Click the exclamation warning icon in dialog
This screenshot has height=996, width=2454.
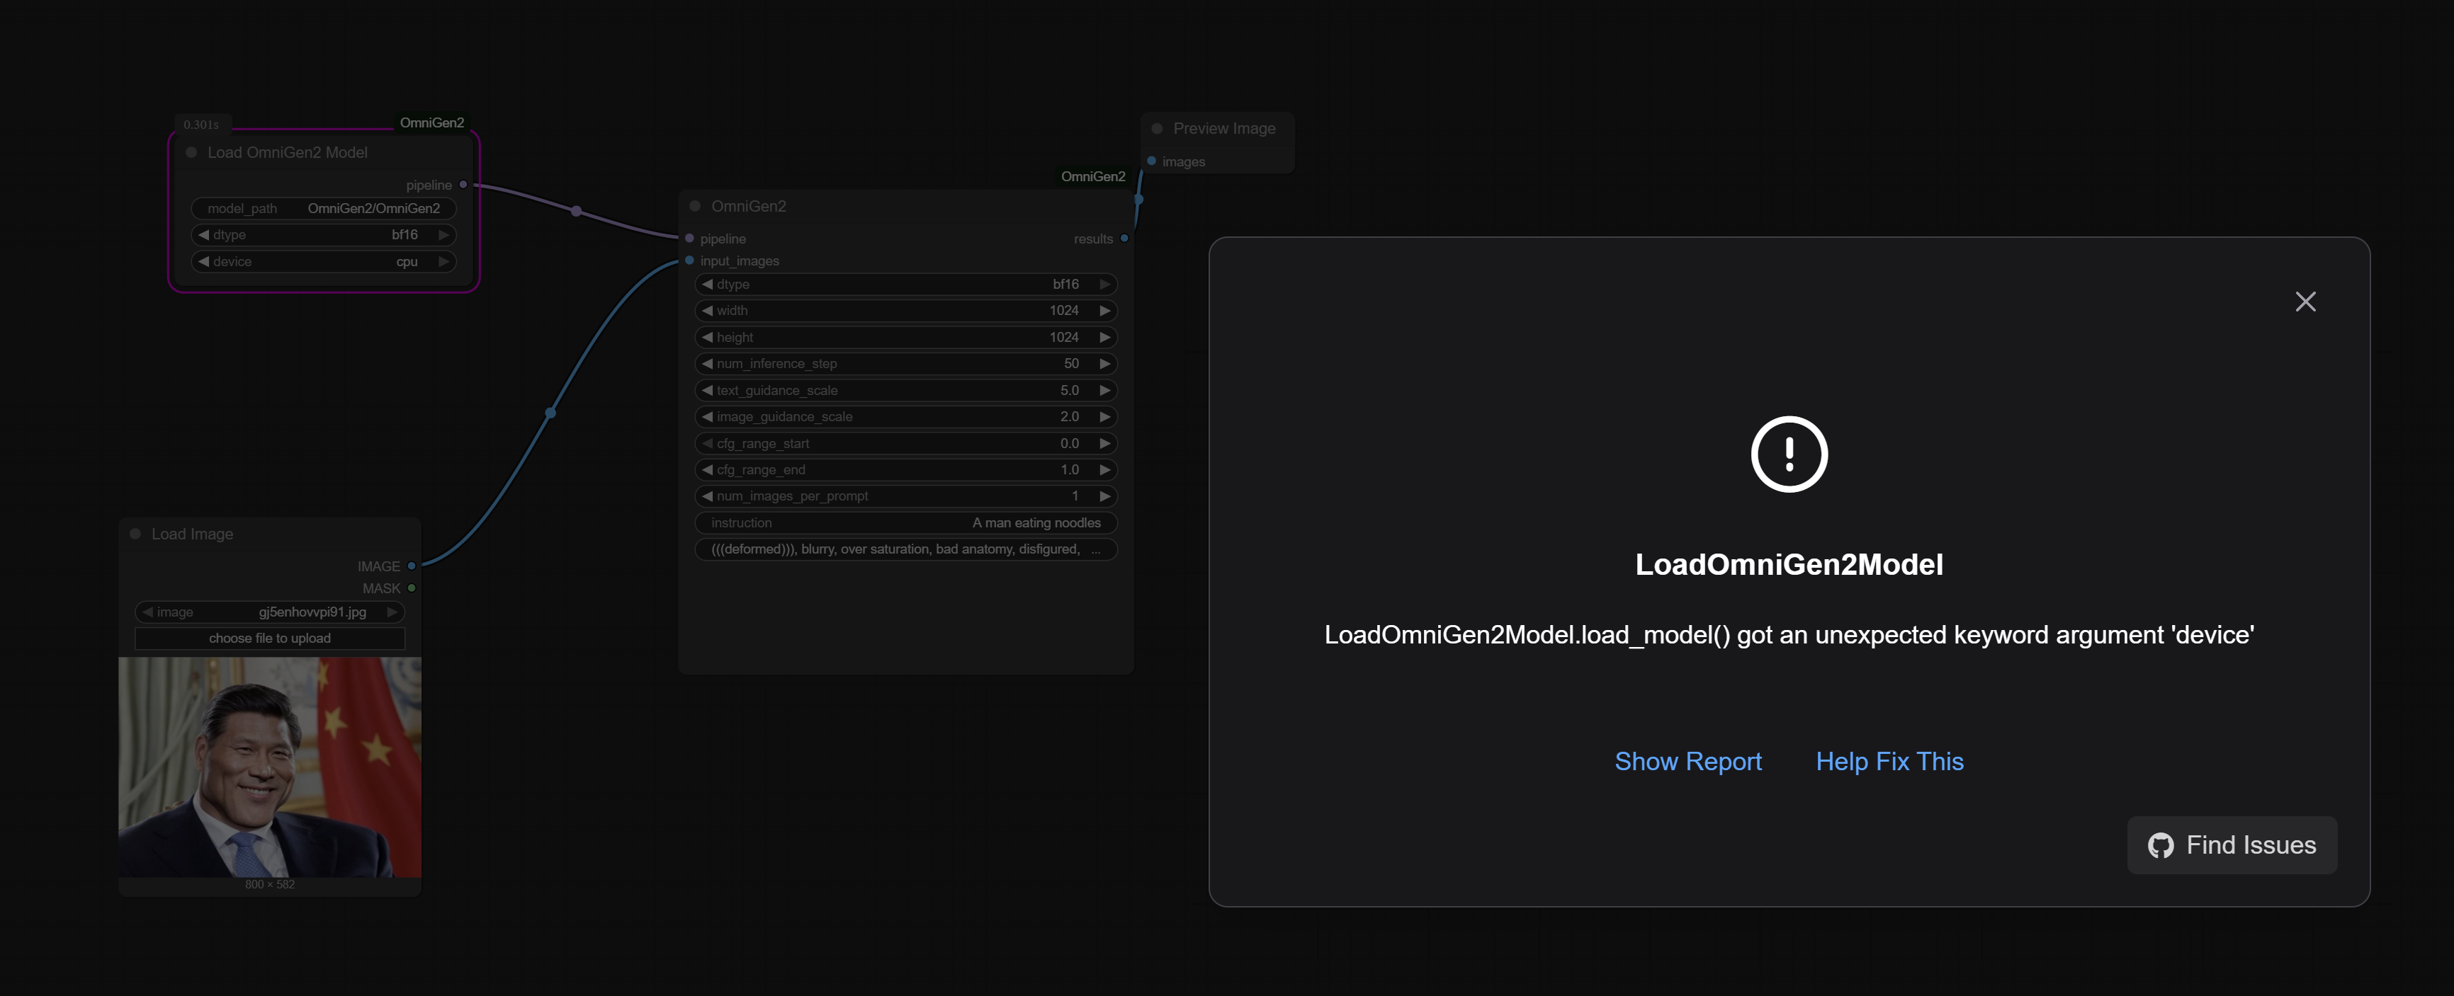click(x=1789, y=454)
